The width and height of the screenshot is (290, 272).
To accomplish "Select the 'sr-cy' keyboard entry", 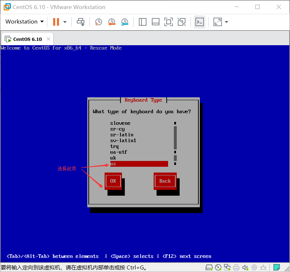I will (139, 129).
